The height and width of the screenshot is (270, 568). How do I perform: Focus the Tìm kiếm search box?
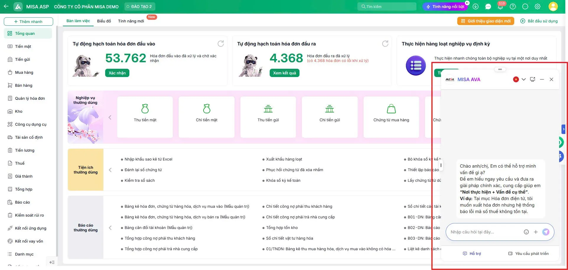pos(387,6)
